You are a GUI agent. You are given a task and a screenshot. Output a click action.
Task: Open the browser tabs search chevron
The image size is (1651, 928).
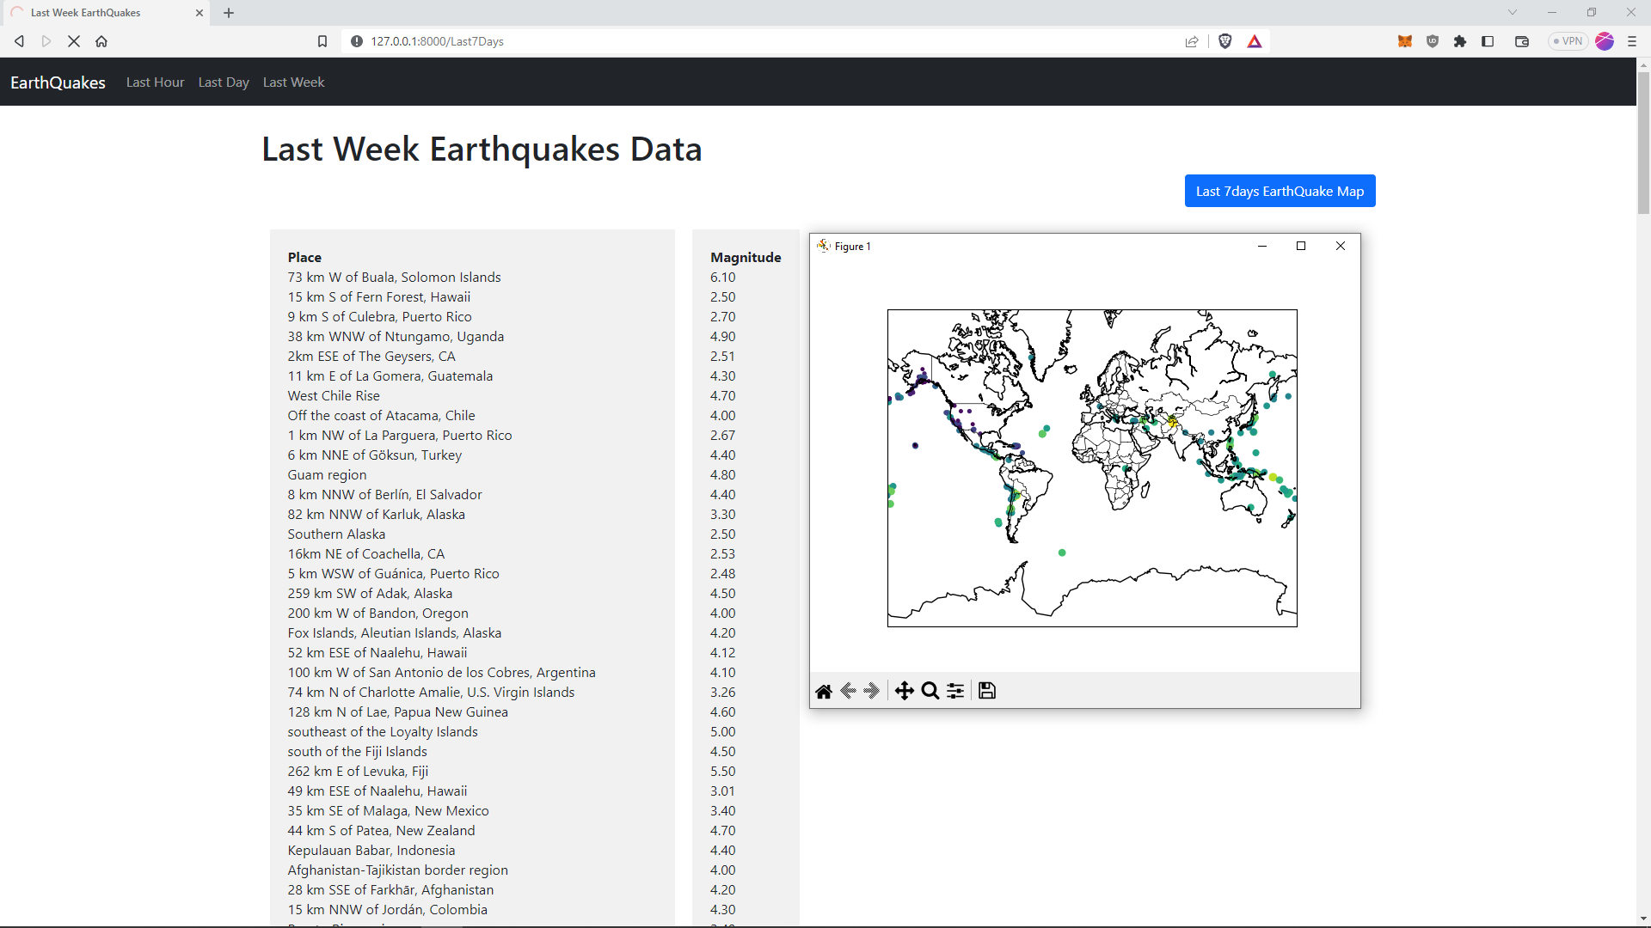[1512, 11]
